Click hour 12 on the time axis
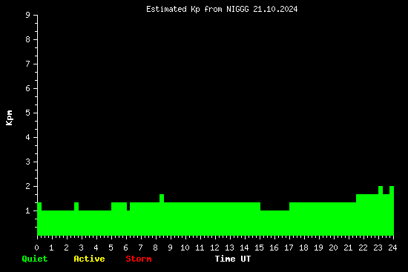Screen dimensions: 408x272 214,248
